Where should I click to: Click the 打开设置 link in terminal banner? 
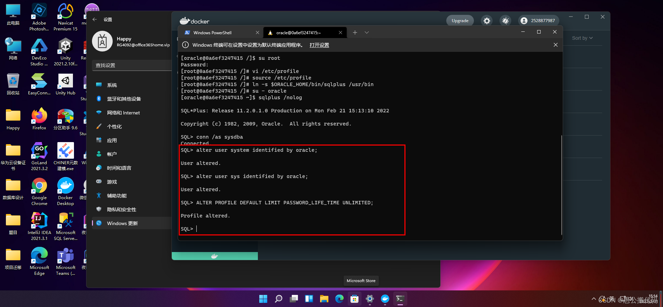[319, 45]
